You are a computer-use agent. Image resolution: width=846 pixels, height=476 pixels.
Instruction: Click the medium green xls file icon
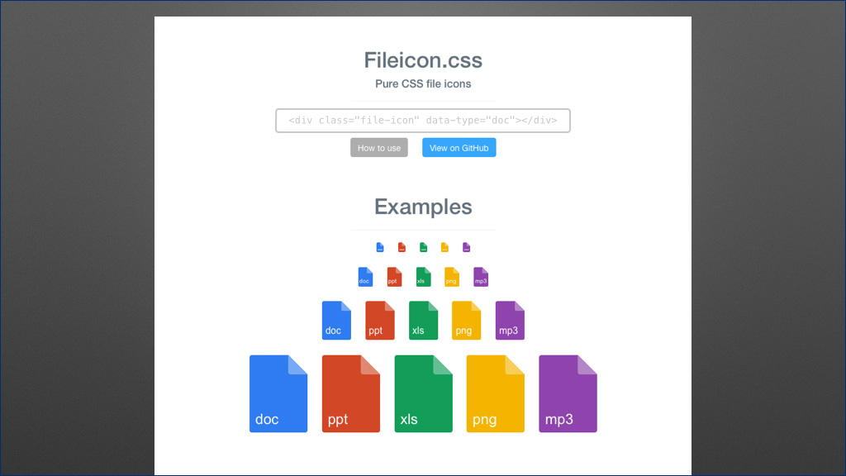(x=424, y=321)
